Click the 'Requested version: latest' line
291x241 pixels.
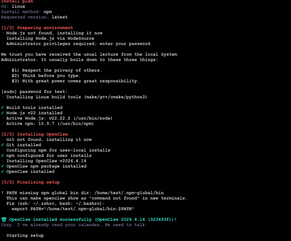coord(34,17)
